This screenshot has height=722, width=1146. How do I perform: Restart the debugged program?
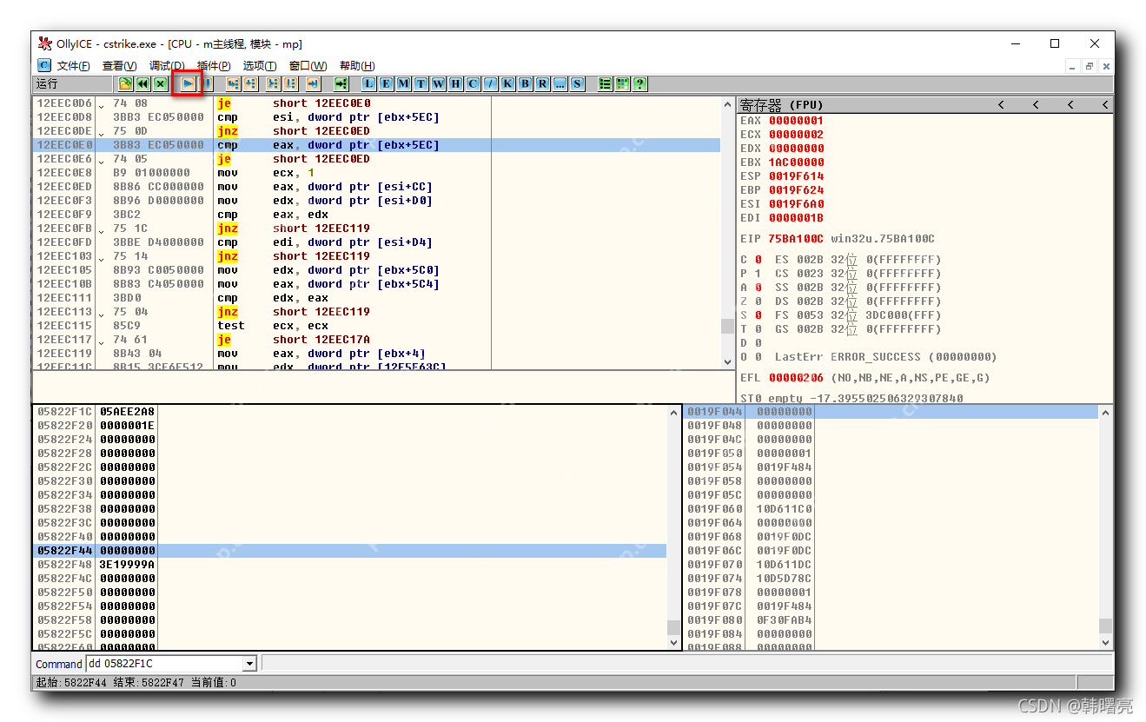(x=142, y=83)
